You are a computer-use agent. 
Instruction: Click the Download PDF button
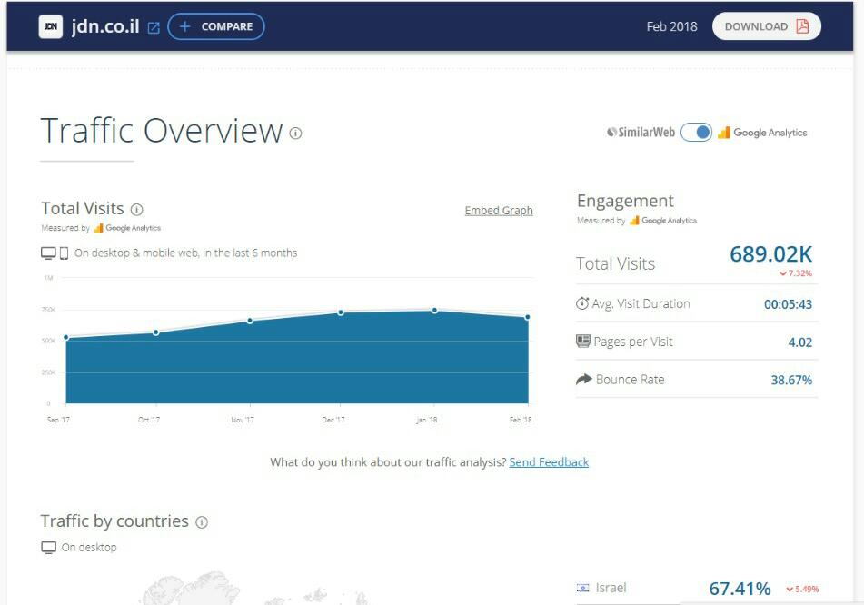point(766,26)
